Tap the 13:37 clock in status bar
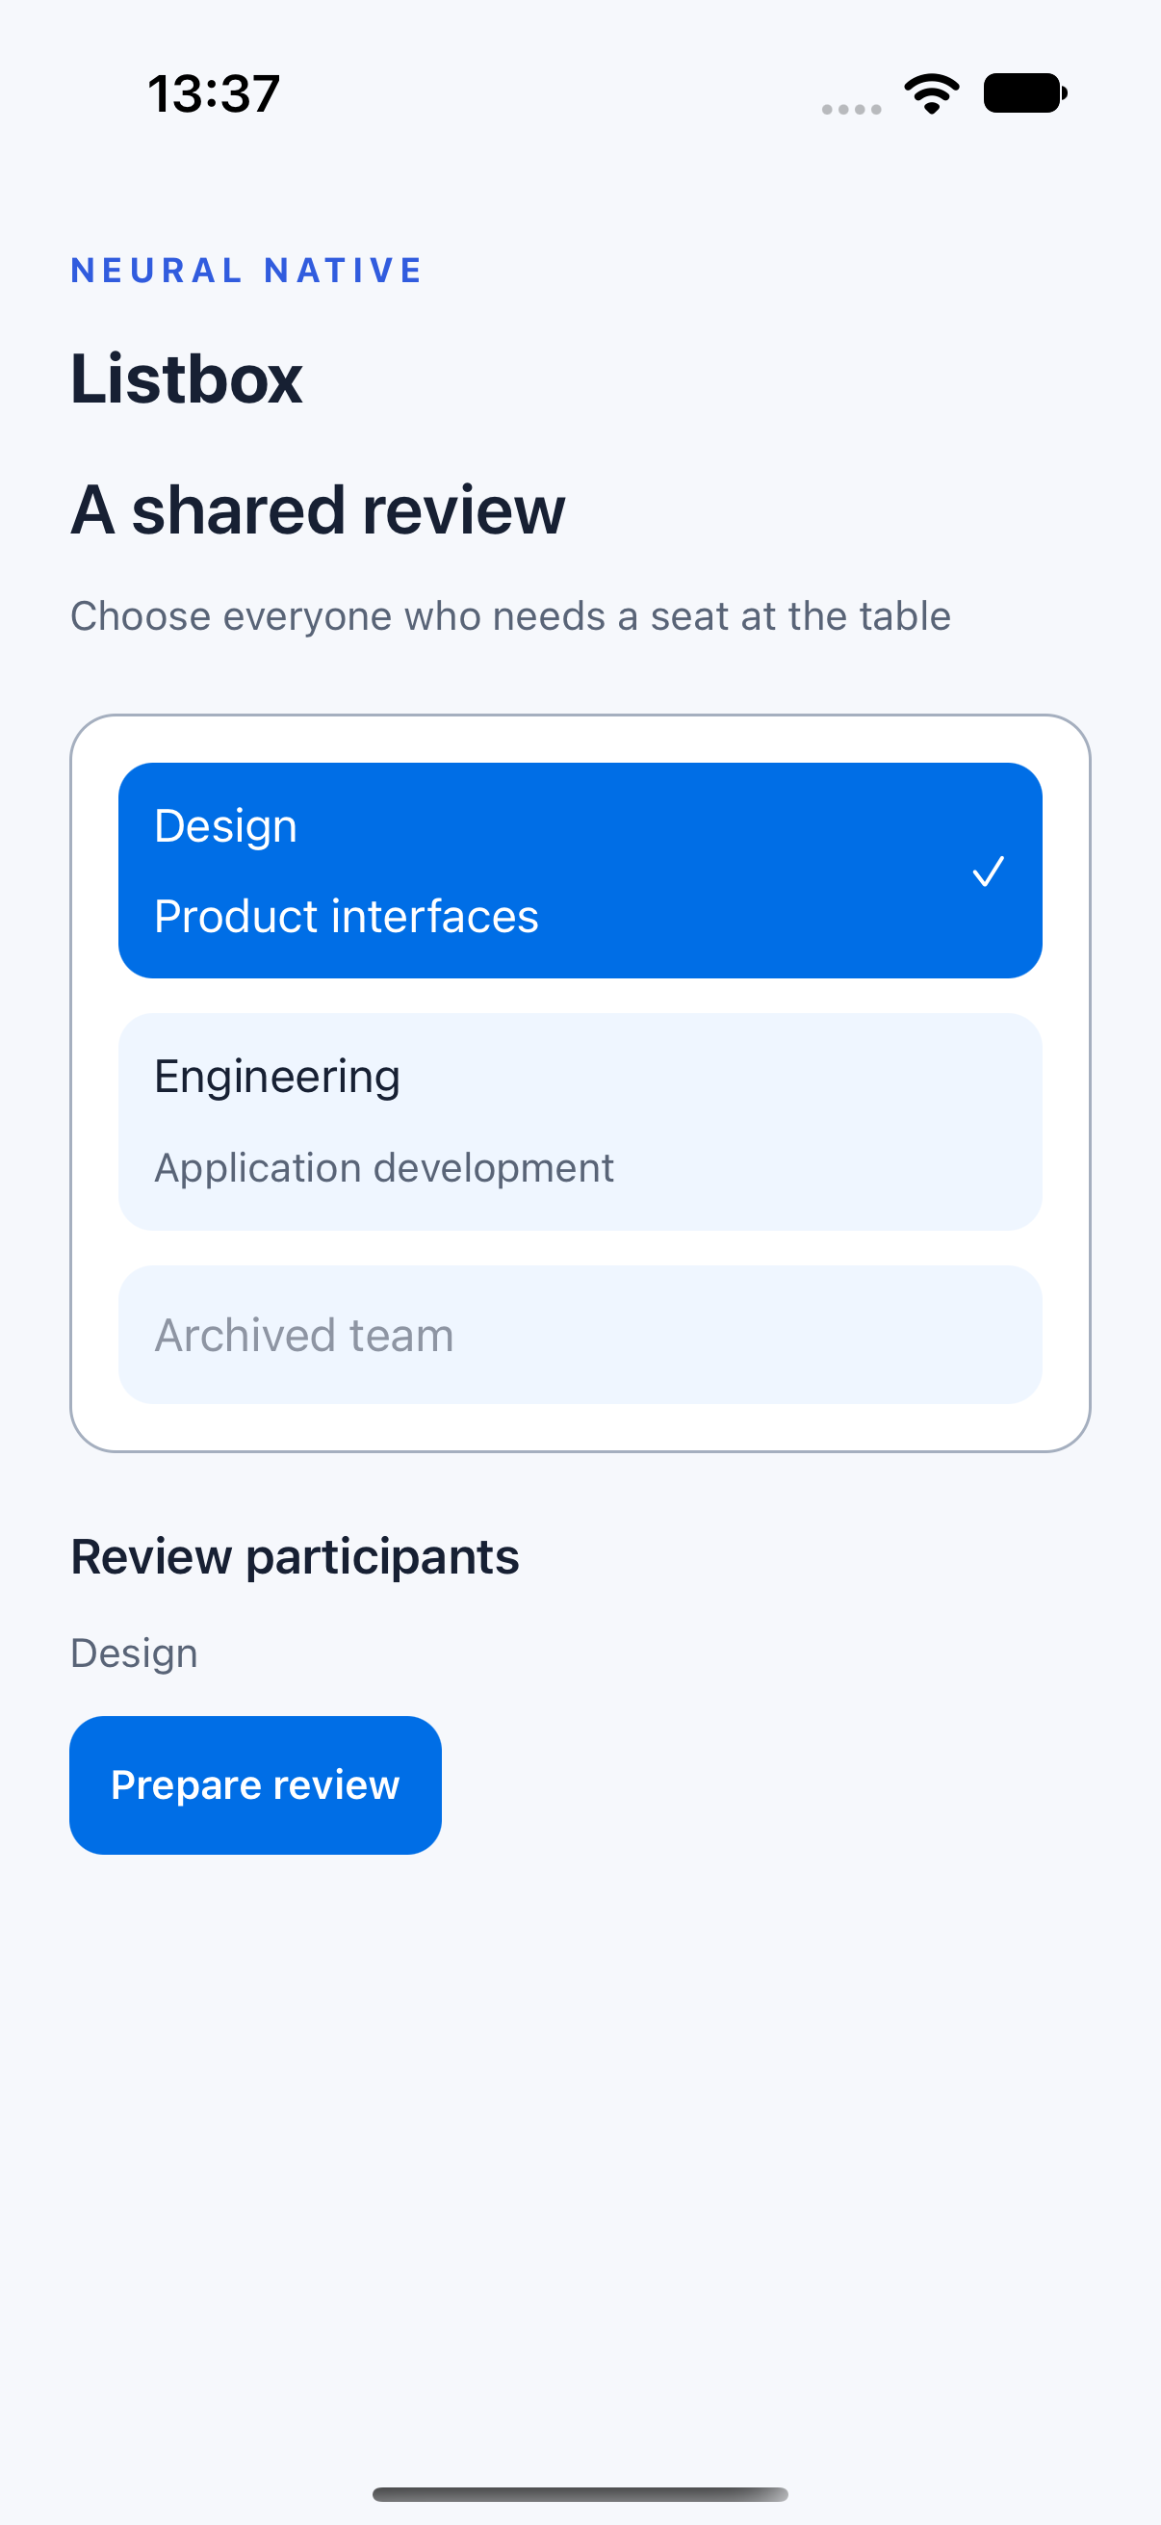Viewport: 1161px width, 2525px height. pos(214,94)
